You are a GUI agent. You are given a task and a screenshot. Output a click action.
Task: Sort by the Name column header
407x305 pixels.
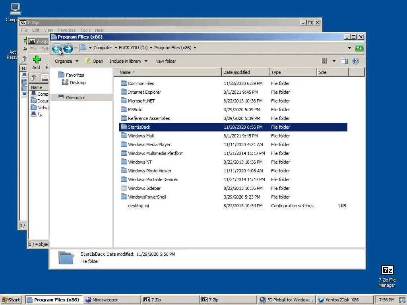pos(168,72)
